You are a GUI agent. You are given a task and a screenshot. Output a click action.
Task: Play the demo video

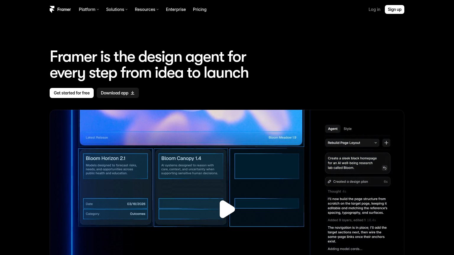227,209
